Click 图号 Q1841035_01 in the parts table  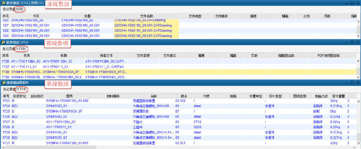57,137
